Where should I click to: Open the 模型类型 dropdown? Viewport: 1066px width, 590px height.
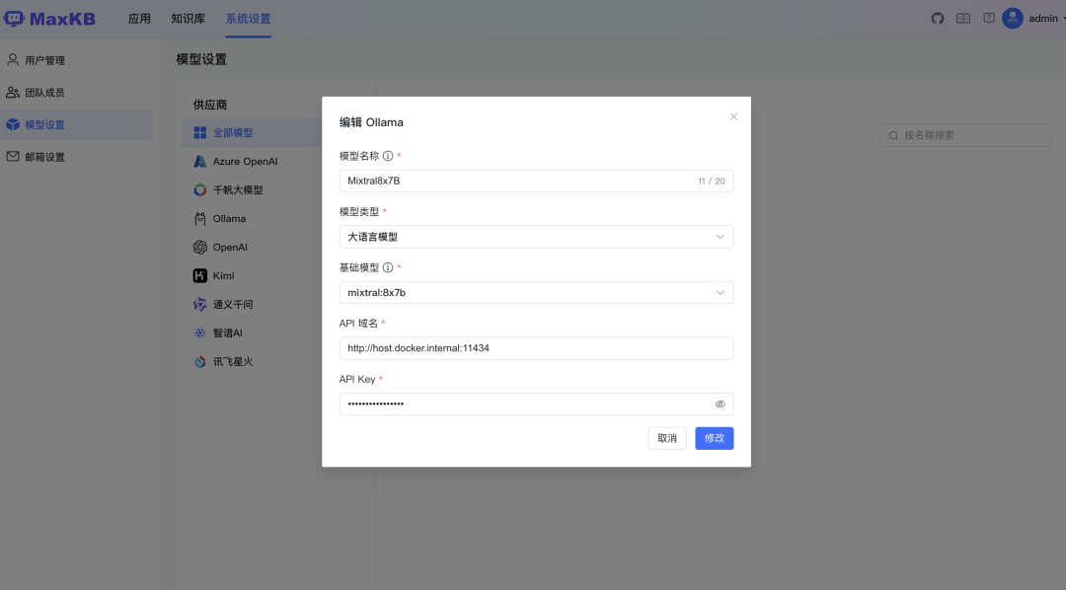pos(536,237)
